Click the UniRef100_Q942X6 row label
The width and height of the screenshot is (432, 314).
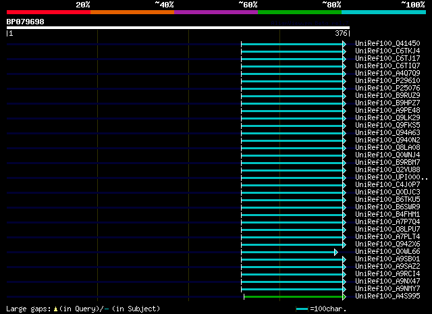click(x=387, y=244)
